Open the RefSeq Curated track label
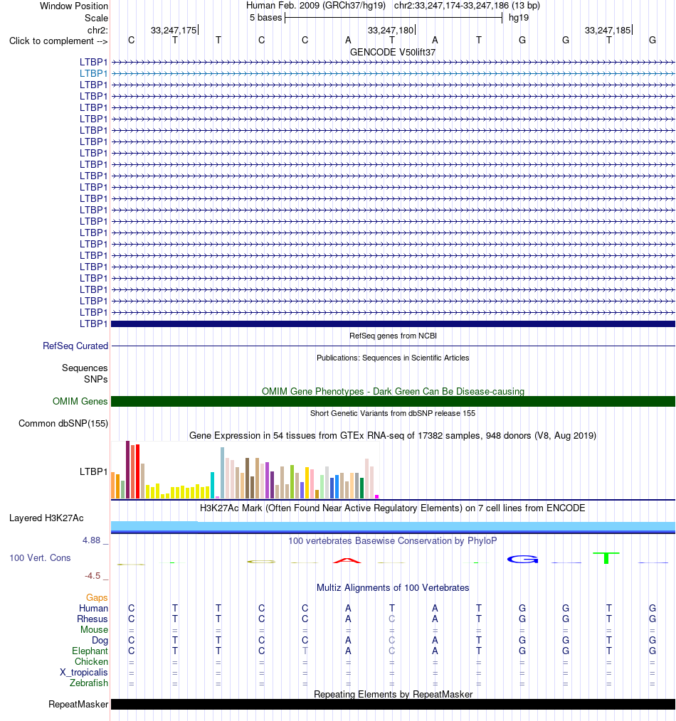This screenshot has width=676, height=721. point(75,346)
